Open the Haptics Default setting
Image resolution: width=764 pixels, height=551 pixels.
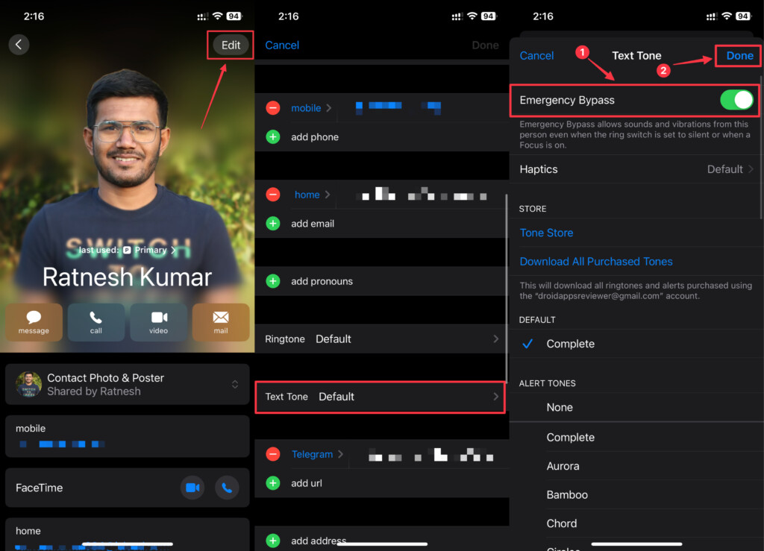(x=636, y=169)
